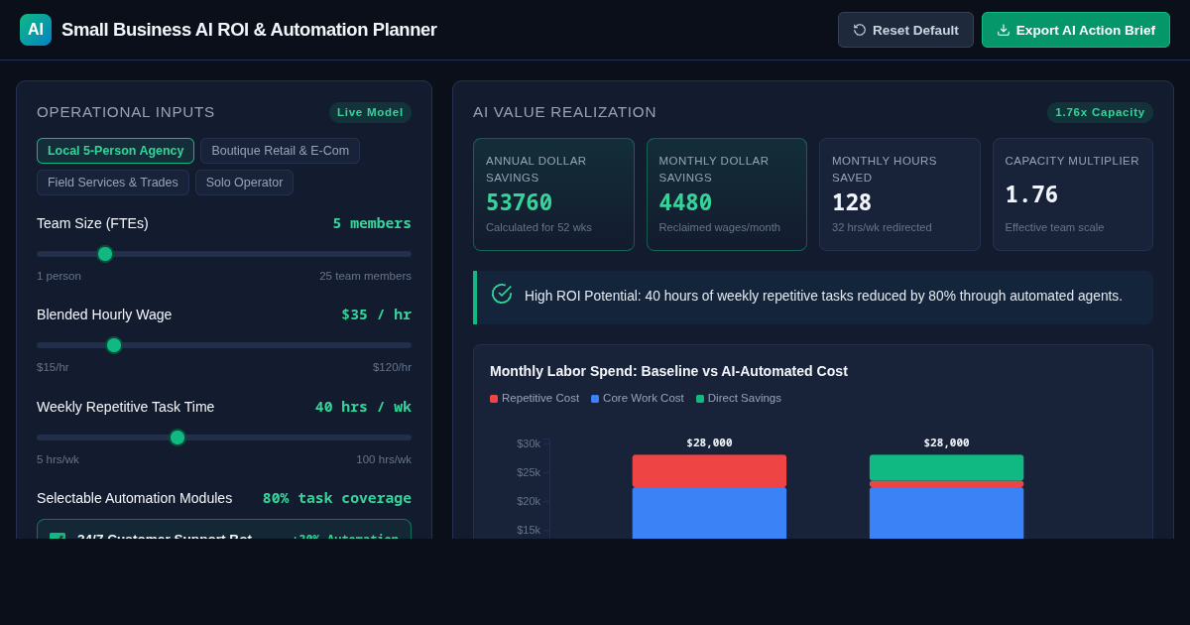This screenshot has width=1190, height=625.
Task: Open the Monthly Hours Saved card
Action: tap(899, 194)
